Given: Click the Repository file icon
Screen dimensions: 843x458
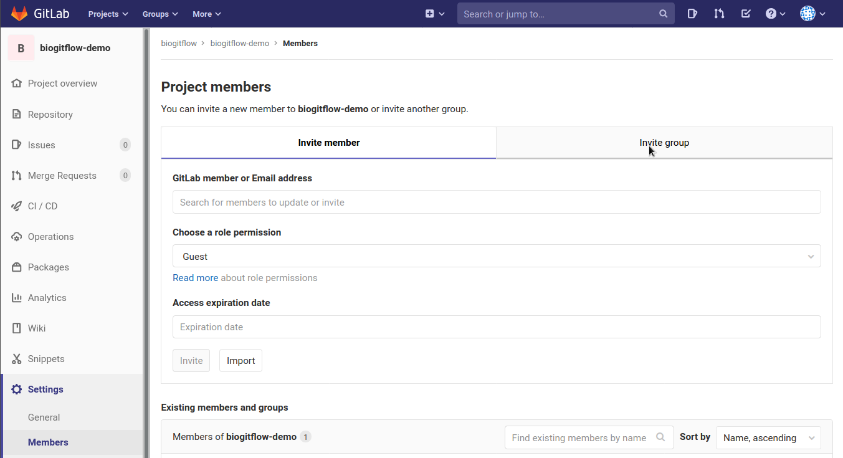Looking at the screenshot, I should (x=17, y=115).
